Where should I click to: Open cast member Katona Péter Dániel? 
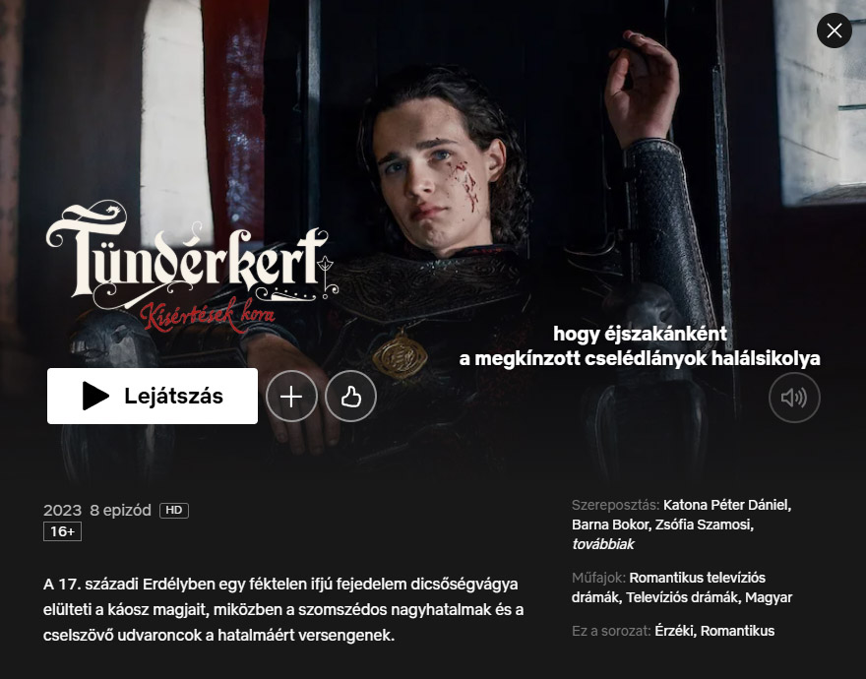pyautogui.click(x=727, y=505)
